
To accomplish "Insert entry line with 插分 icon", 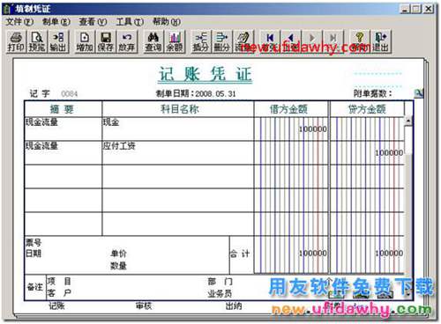I will click(x=201, y=41).
